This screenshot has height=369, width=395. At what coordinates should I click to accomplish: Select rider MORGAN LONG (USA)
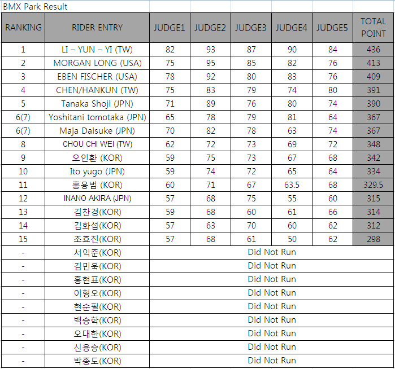97,63
